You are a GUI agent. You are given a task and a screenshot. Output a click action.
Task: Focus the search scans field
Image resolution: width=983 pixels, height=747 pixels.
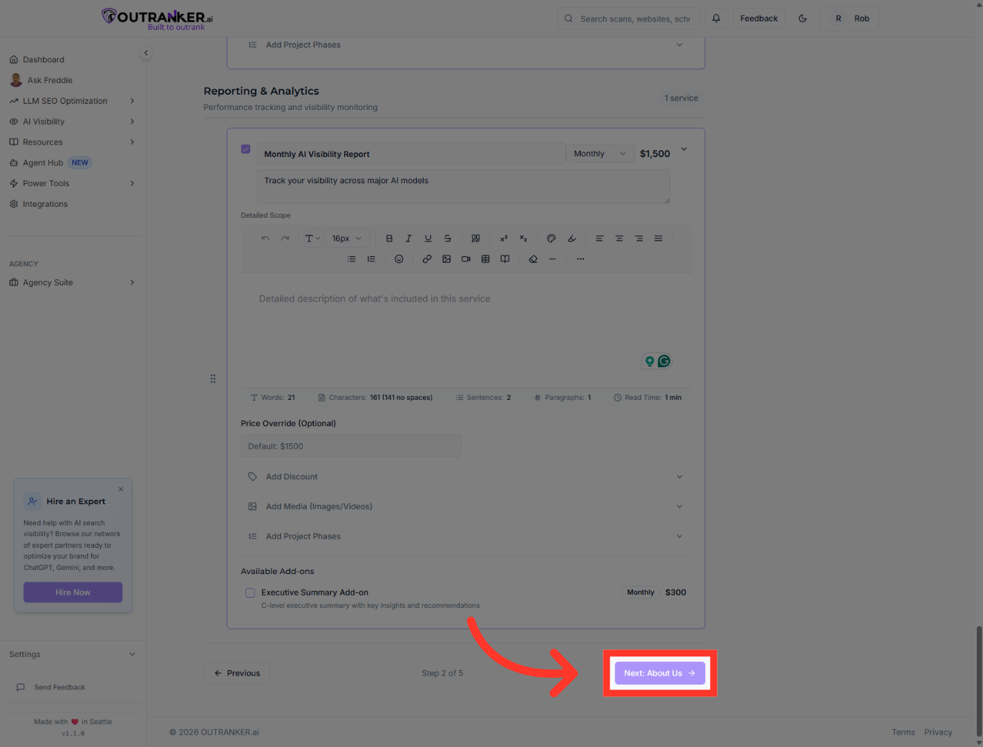coord(628,19)
